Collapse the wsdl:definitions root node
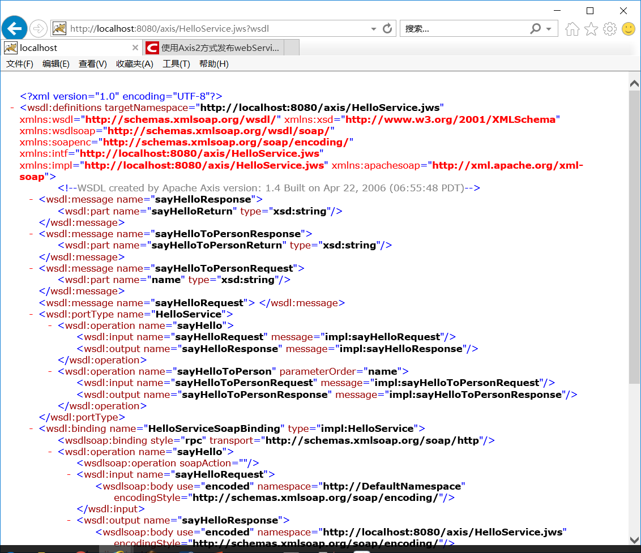This screenshot has height=553, width=641. [12, 108]
